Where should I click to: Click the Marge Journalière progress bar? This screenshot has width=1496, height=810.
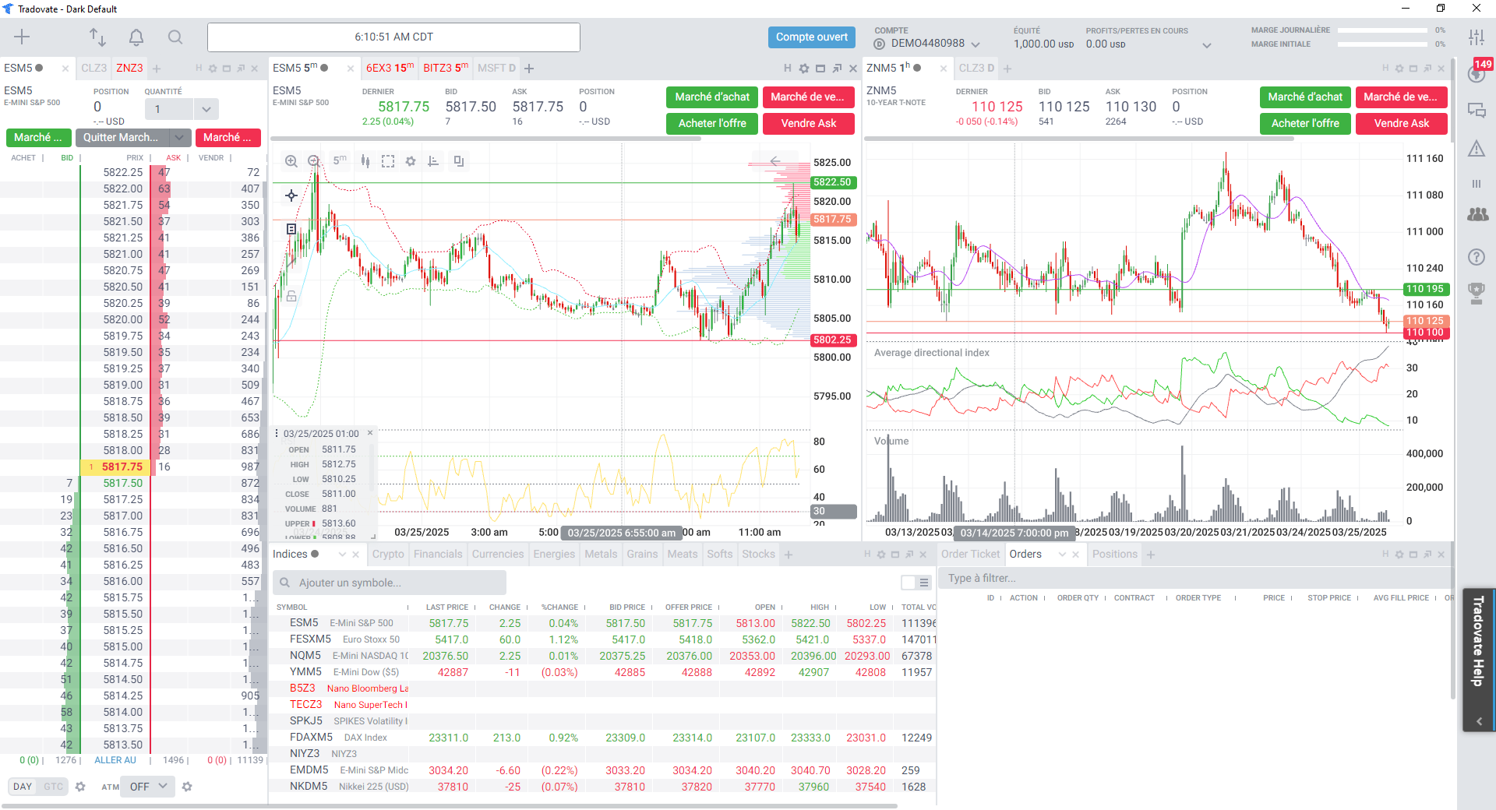[1382, 30]
